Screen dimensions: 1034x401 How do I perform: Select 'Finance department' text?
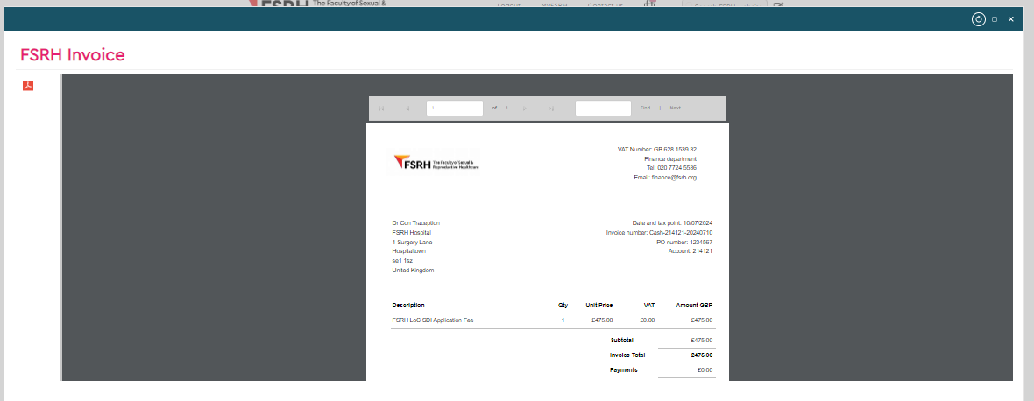click(670, 158)
